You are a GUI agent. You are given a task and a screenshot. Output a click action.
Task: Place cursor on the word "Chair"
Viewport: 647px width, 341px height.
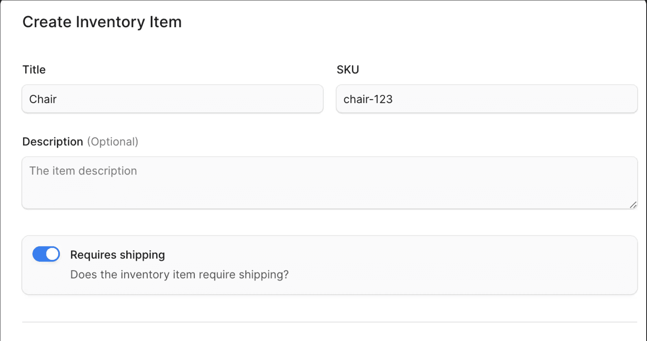[43, 99]
